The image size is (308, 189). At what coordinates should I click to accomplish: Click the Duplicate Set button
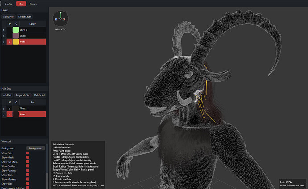pyautogui.click(x=23, y=95)
